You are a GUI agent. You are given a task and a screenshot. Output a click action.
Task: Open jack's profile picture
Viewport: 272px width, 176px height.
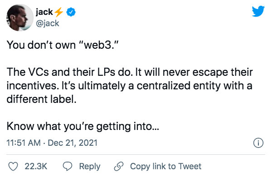[x=20, y=18]
